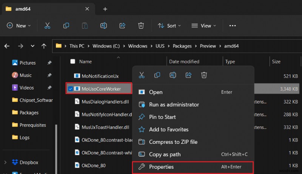Go forward with the Forward arrow
Image resolution: width=302 pixels, height=174 pixels.
(21, 46)
